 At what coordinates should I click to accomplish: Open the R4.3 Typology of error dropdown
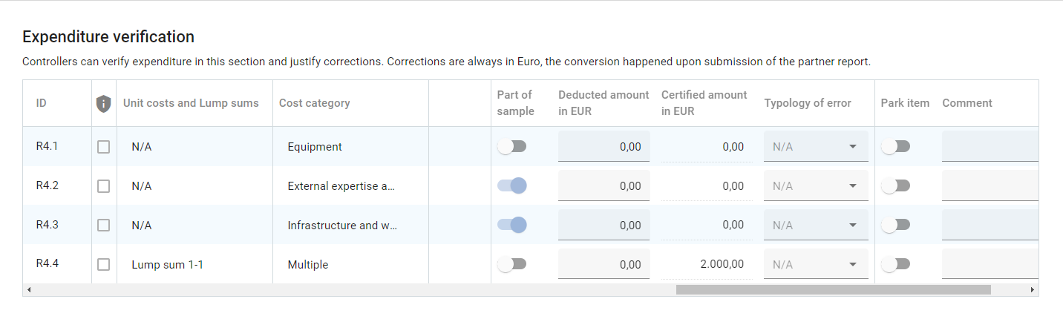[x=815, y=226]
